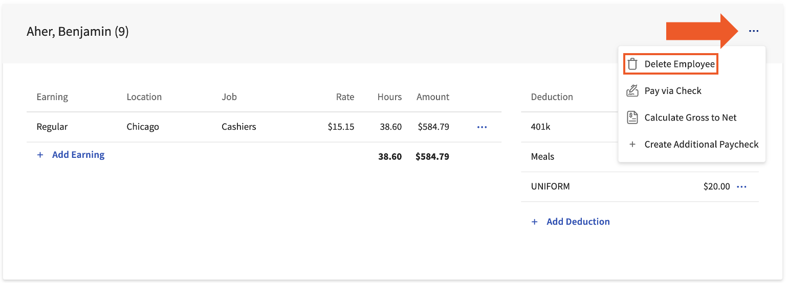This screenshot has height=285, width=788.
Task: Choose Create Additional Paycheck
Action: click(702, 145)
